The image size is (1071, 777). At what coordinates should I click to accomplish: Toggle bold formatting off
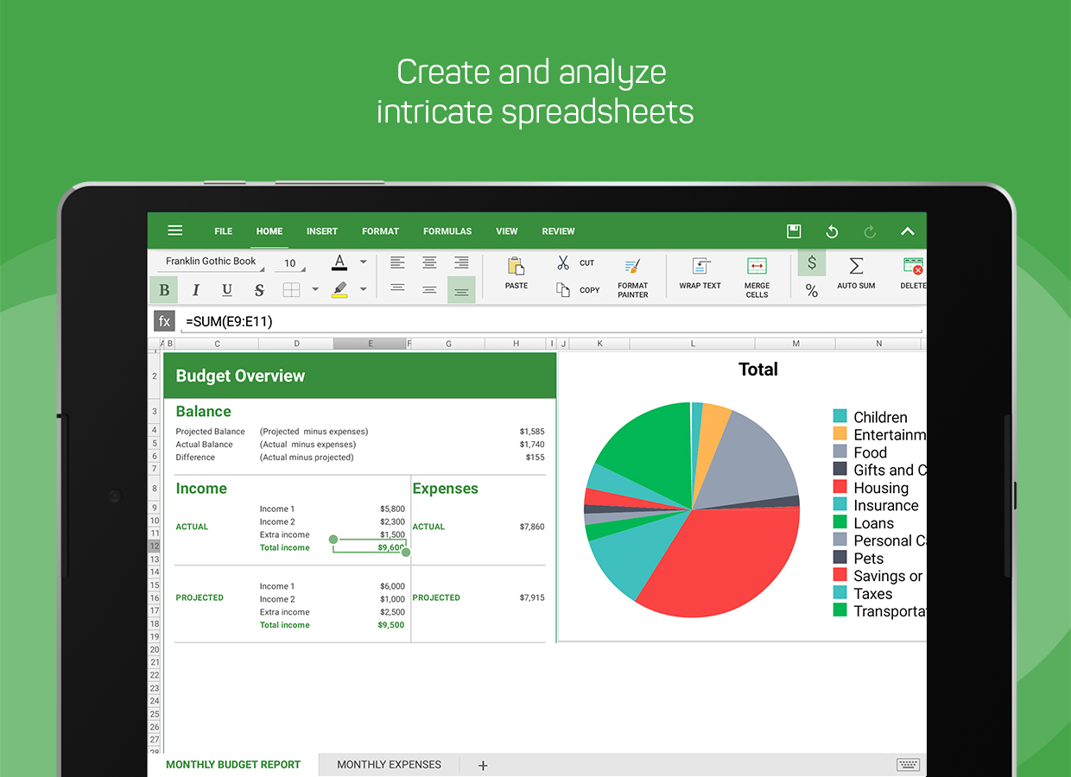pos(164,290)
